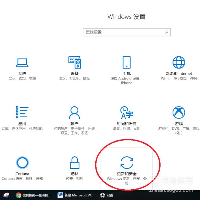The width and height of the screenshot is (200, 200).
Task: Click the search magnifier icon
Action: tap(166, 32)
